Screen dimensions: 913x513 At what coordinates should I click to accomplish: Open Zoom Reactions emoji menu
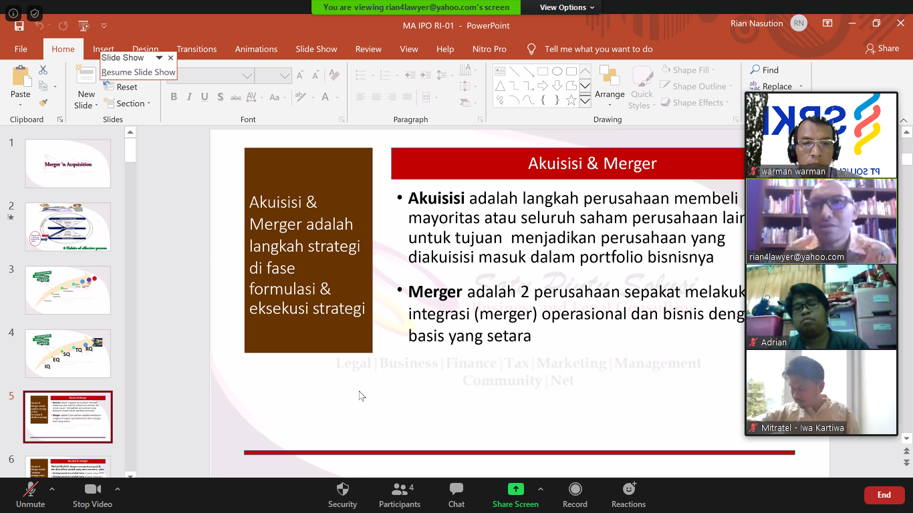pyautogui.click(x=628, y=493)
